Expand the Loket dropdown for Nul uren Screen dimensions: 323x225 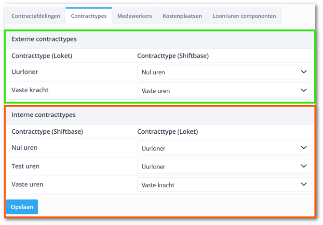click(224, 148)
